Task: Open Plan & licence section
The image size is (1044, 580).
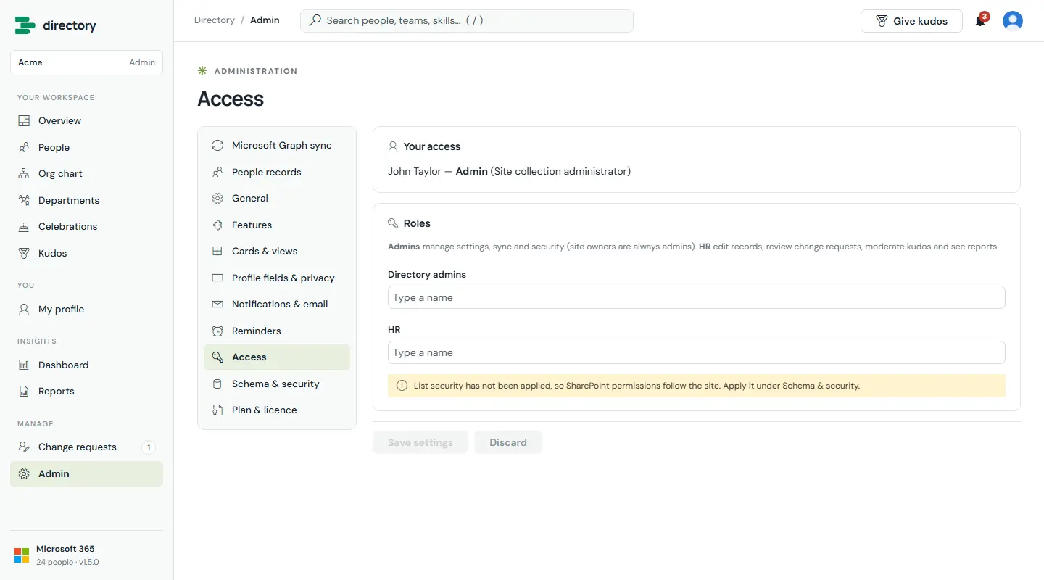Action: (277, 410)
